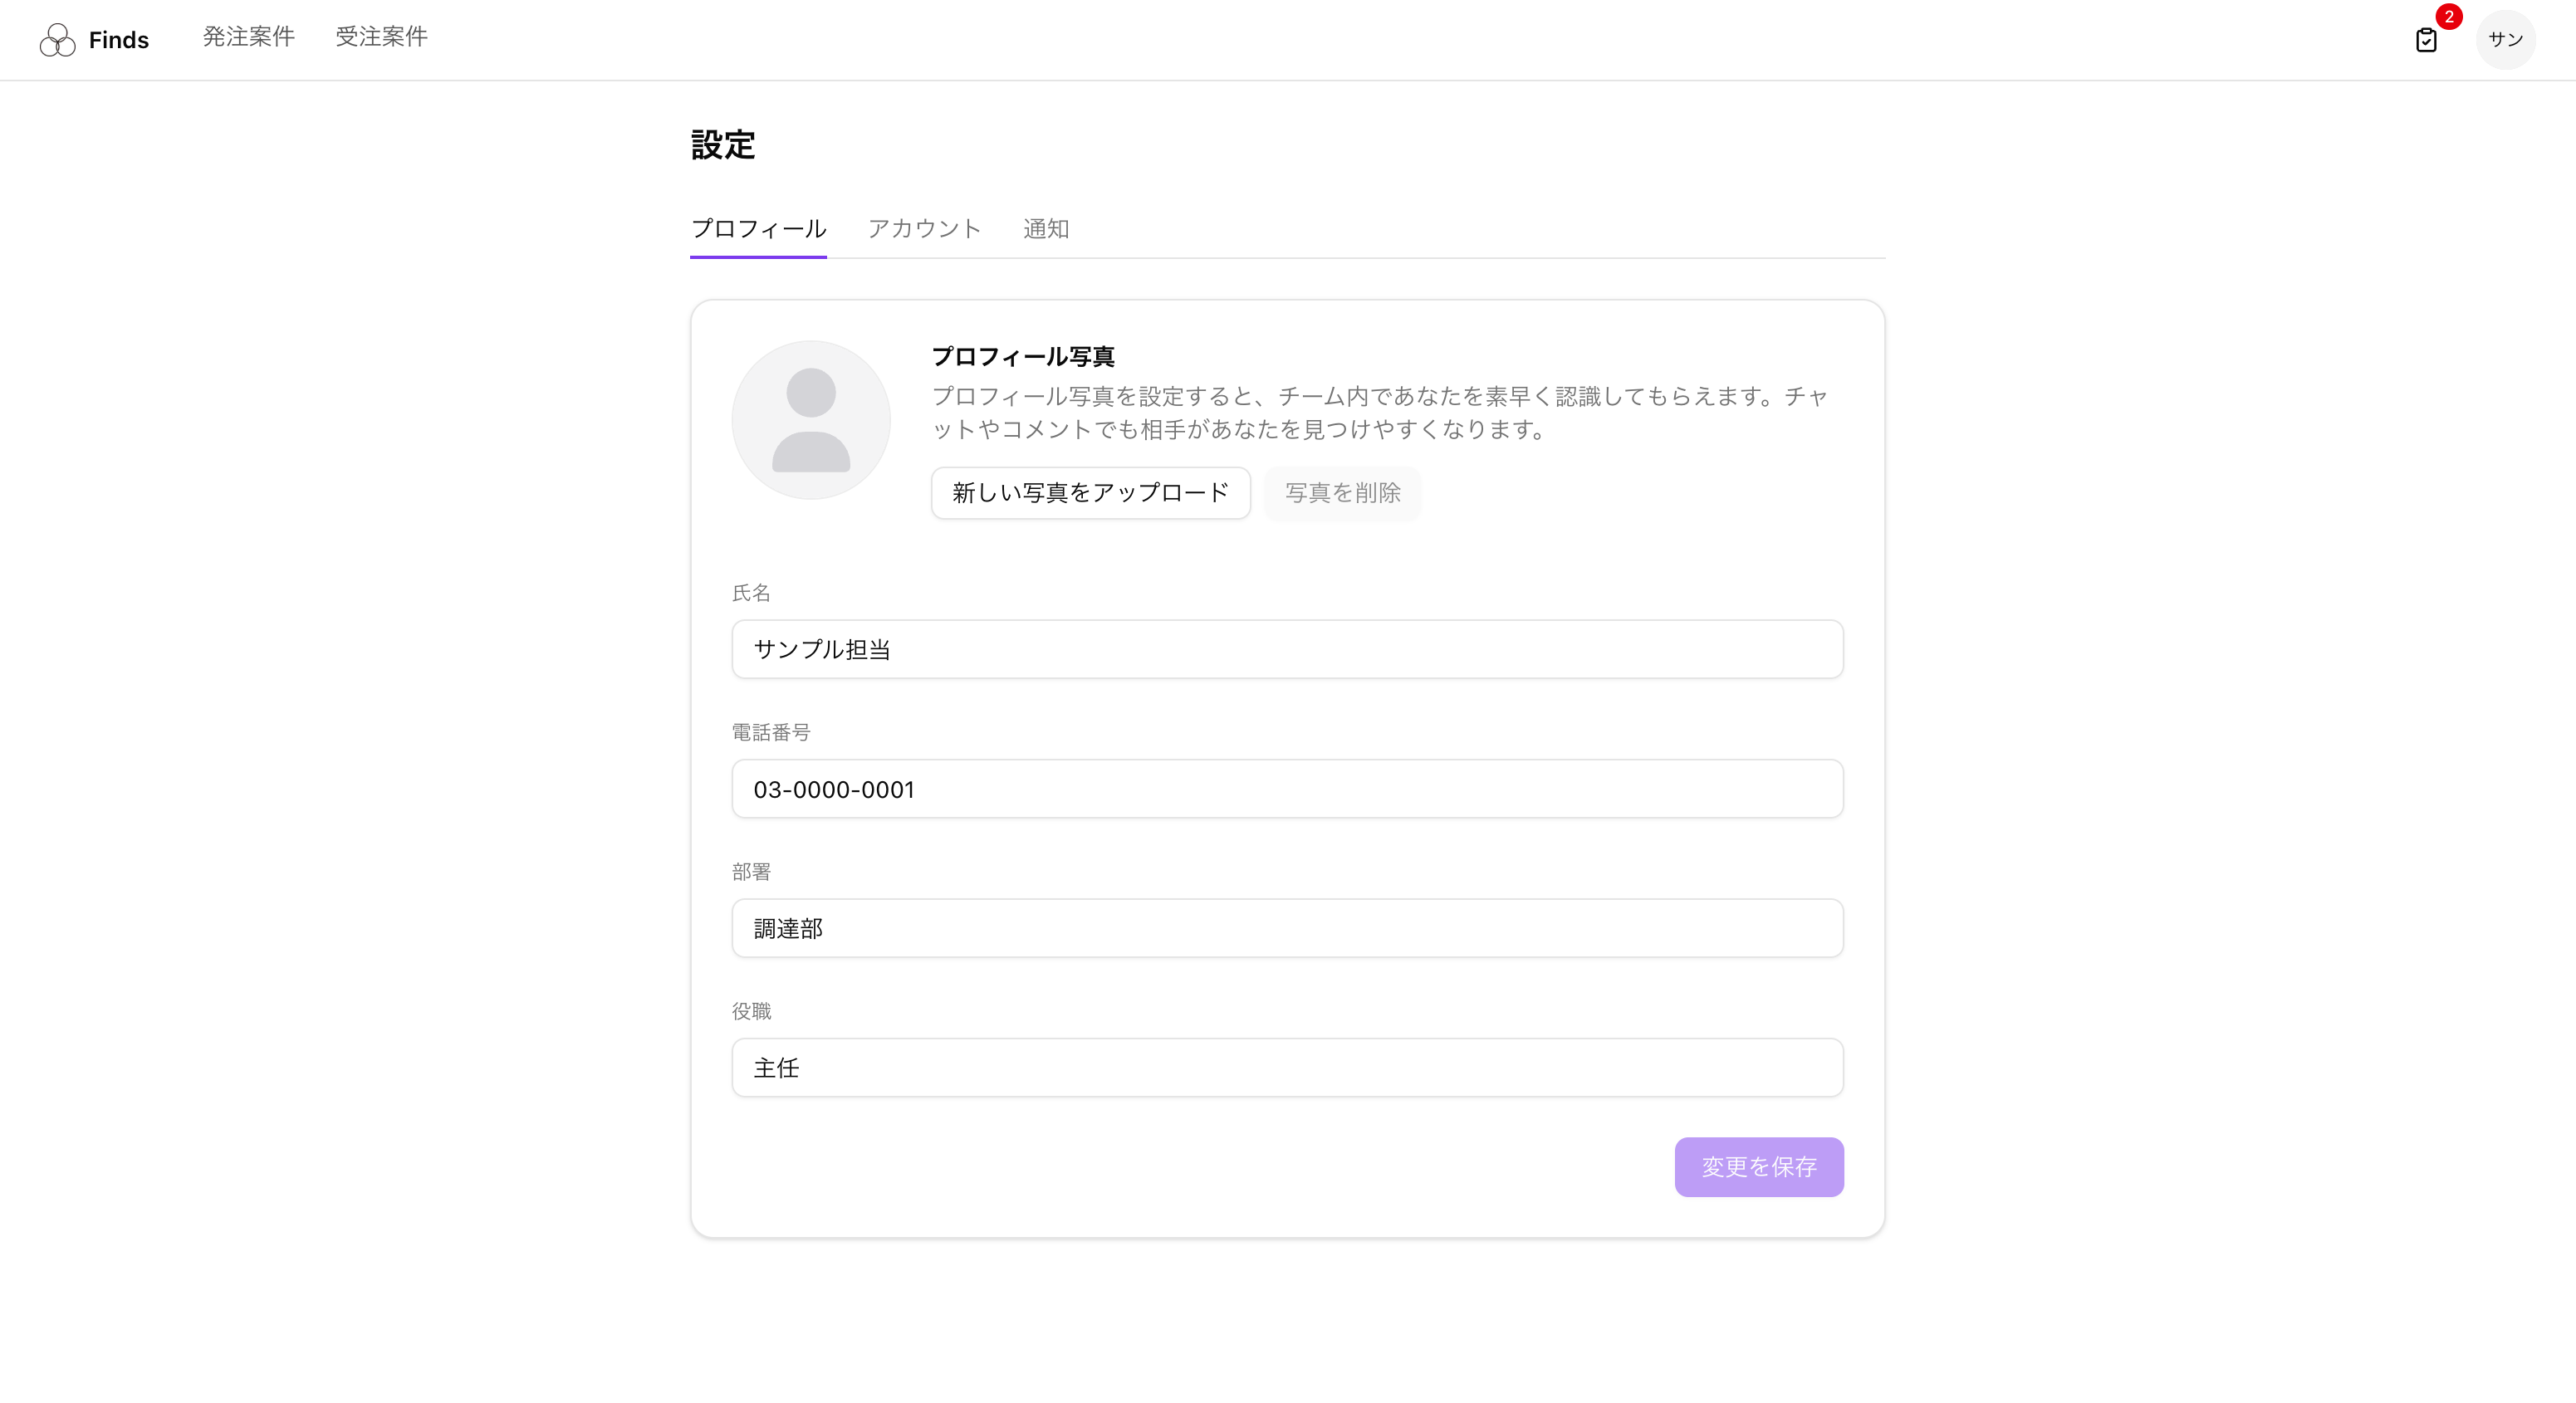Screen dimensions: 2576x1403
Task: Click the 電話番号 field label
Action: (x=771, y=731)
